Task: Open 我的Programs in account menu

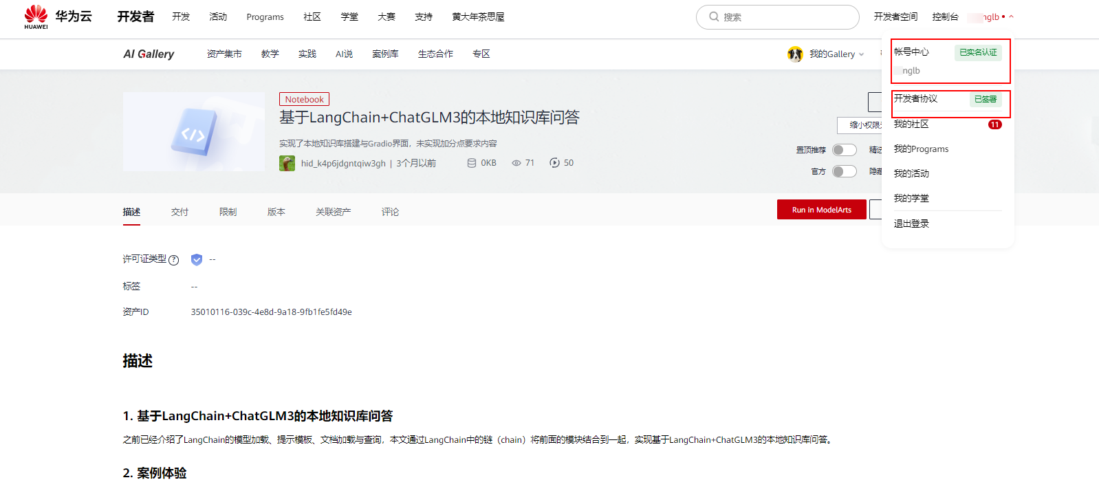Action: (x=921, y=149)
